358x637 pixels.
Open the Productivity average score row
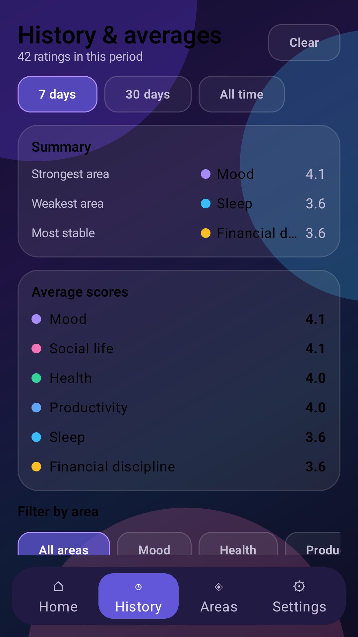click(x=179, y=407)
